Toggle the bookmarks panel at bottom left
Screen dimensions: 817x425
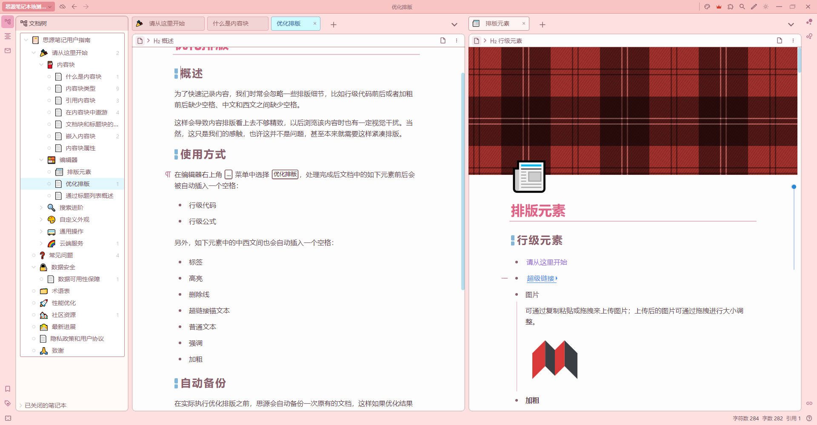7,388
